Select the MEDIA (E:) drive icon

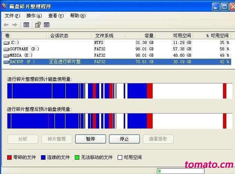click(x=6, y=56)
